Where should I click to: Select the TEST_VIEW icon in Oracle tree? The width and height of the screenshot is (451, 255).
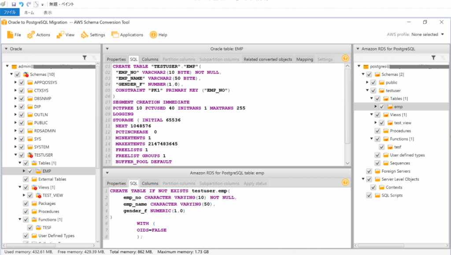[39, 195]
